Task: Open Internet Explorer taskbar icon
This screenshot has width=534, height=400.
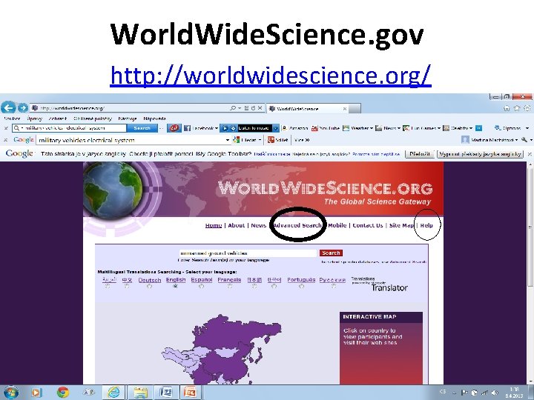Action: pyautogui.click(x=113, y=392)
